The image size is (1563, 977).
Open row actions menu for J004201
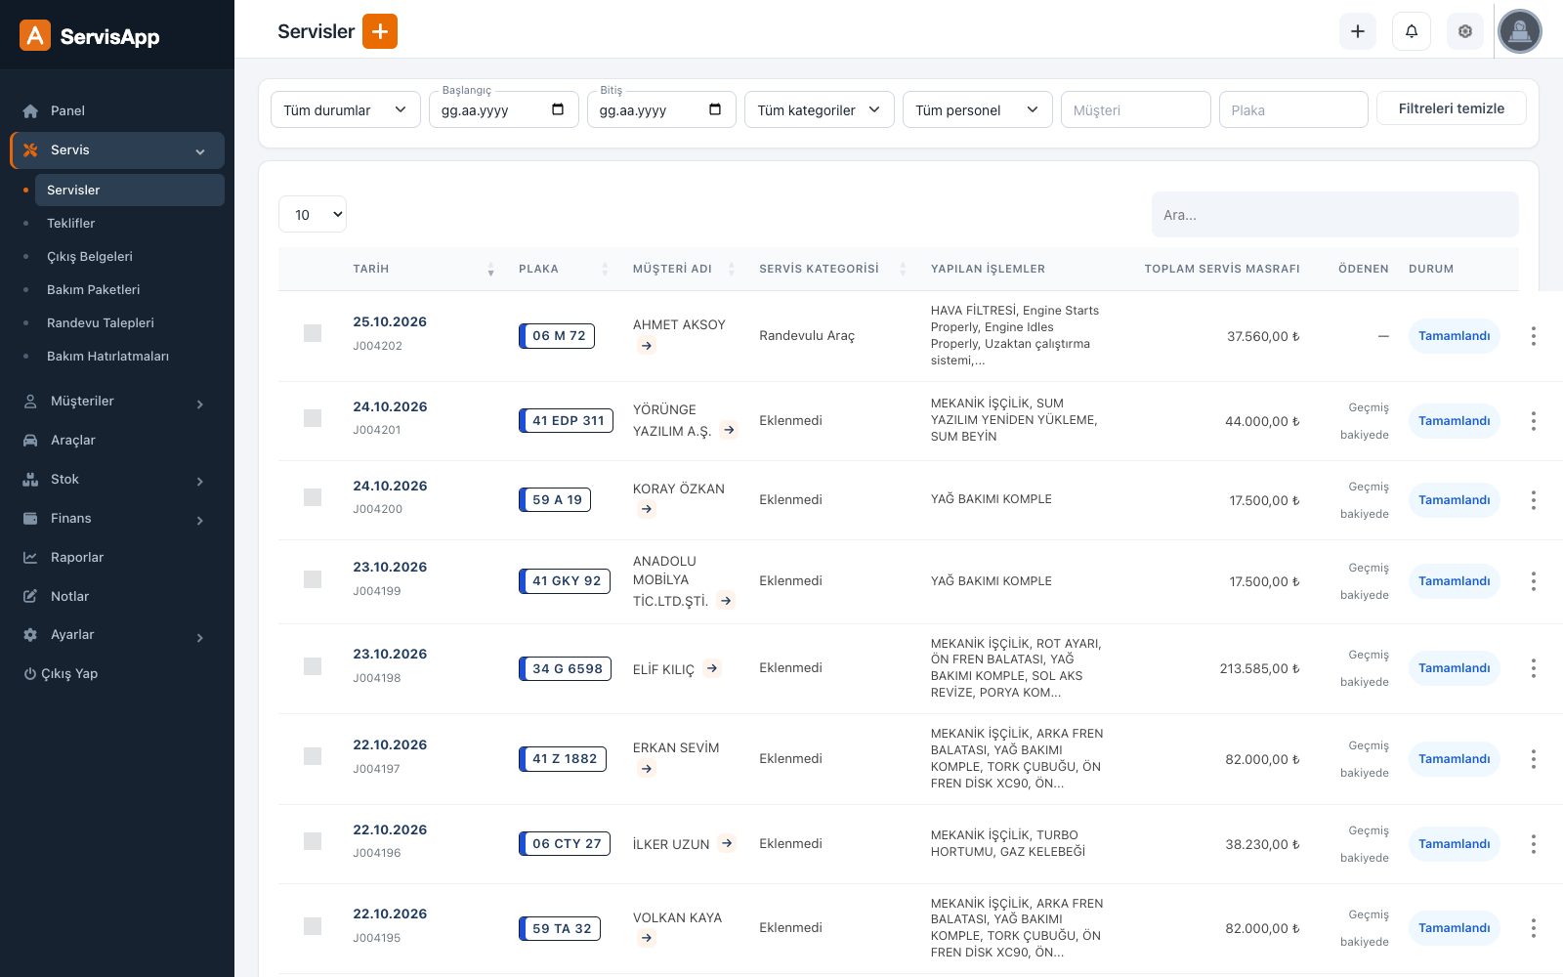pyautogui.click(x=1534, y=421)
